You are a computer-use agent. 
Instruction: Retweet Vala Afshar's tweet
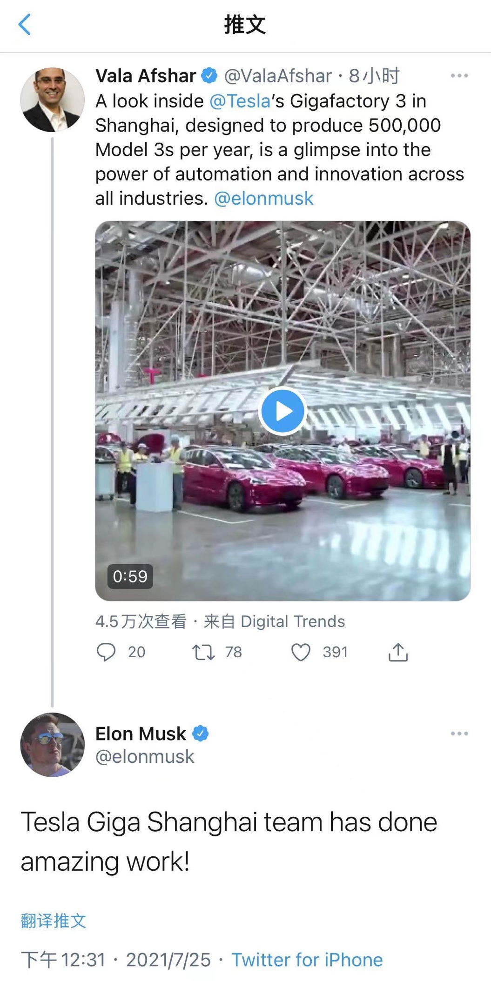204,652
